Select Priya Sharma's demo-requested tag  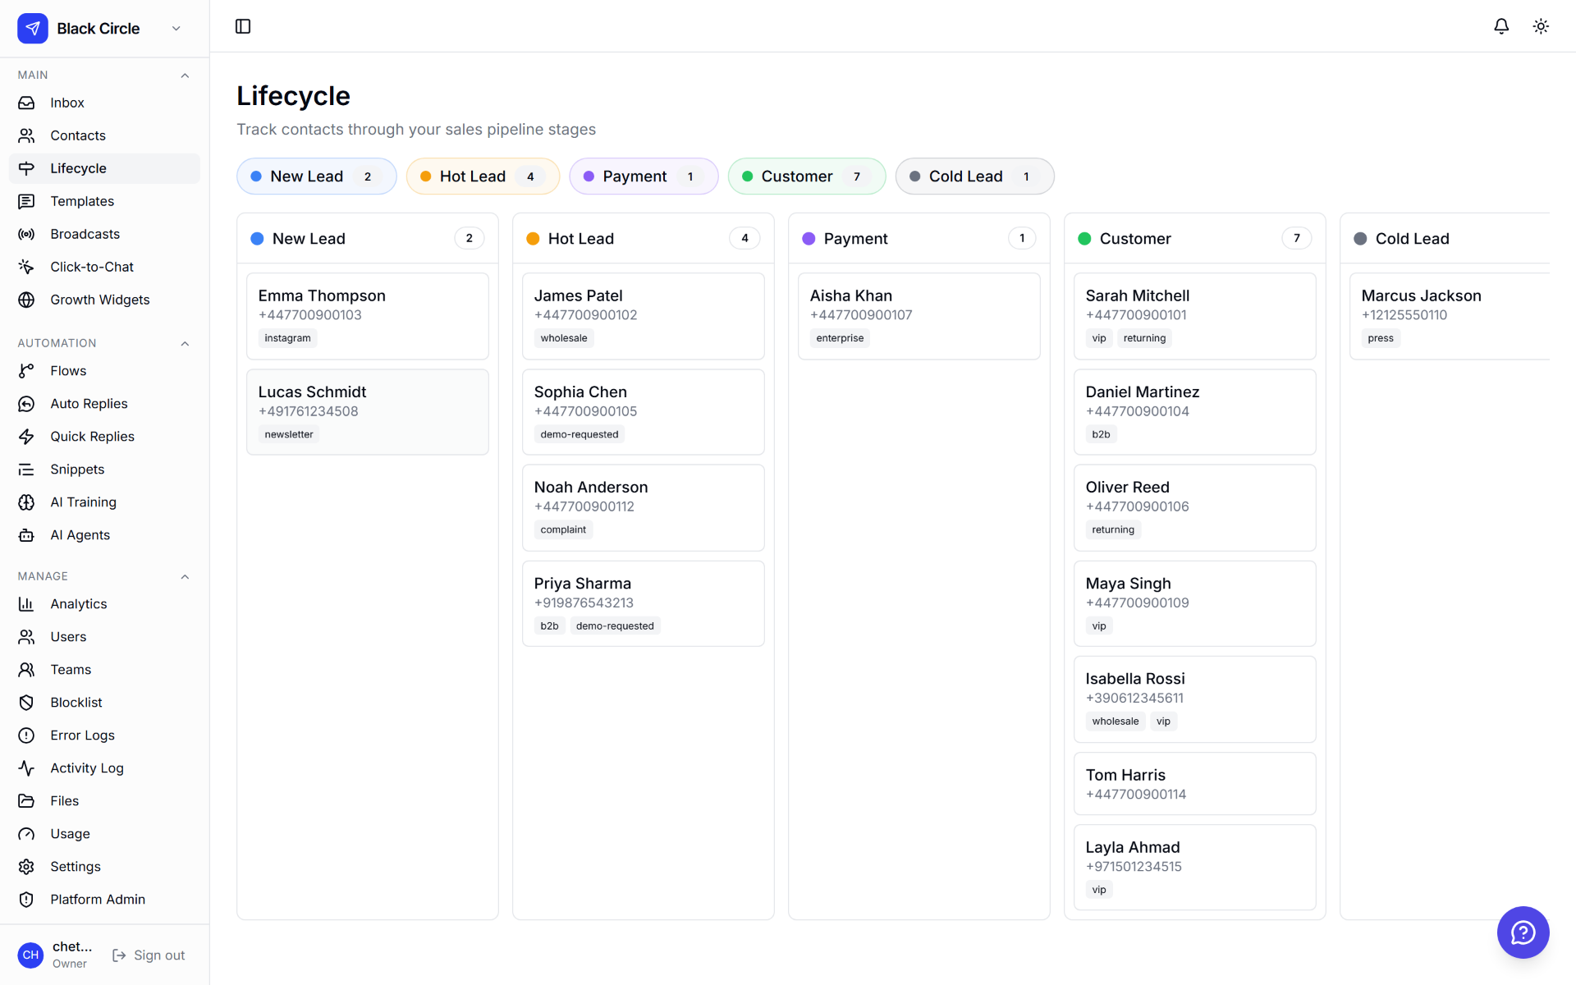point(615,626)
